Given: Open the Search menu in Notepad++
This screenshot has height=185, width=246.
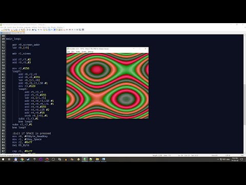Looking at the screenshot, I should (x=9, y=27).
